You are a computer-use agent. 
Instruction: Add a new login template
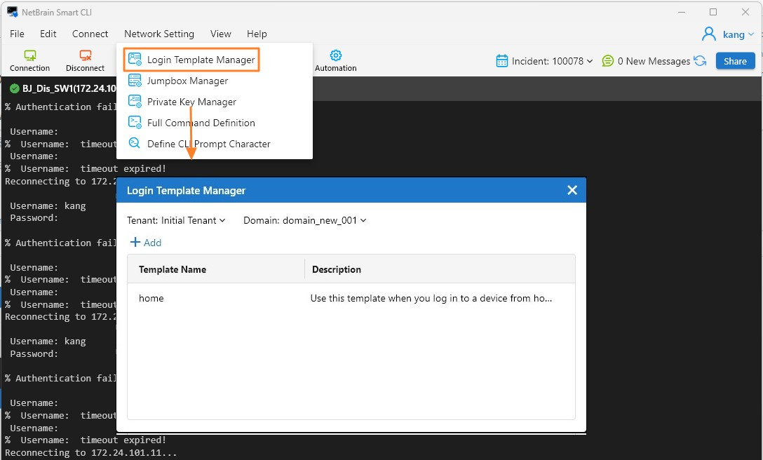point(146,243)
